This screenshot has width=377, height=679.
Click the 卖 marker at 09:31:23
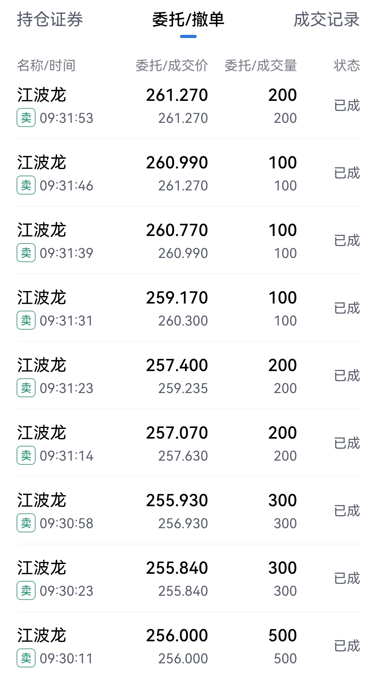26,388
